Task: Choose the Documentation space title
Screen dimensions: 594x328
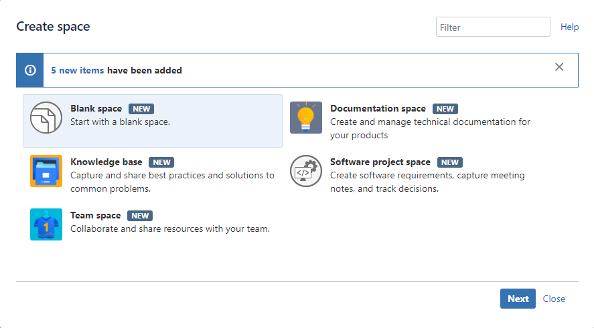Action: [x=378, y=108]
